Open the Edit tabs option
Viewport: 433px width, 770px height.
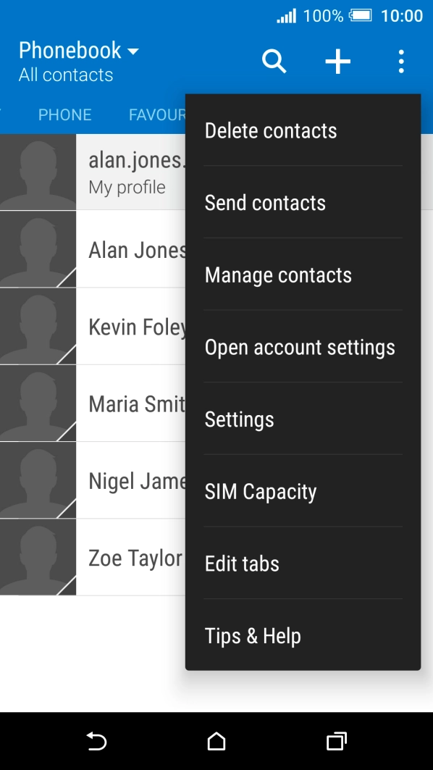[240, 563]
